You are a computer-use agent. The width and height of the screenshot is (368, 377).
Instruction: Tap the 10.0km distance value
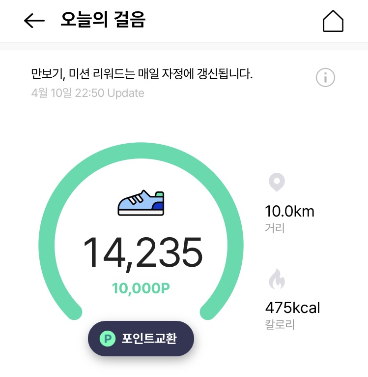289,212
